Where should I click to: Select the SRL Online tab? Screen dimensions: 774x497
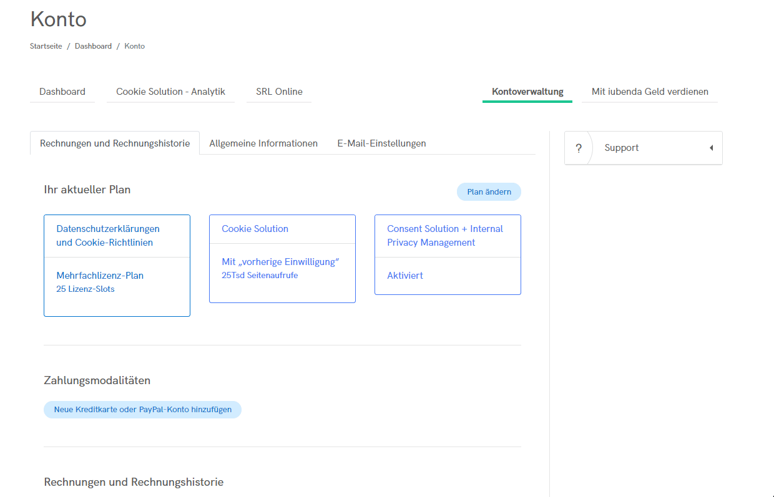(279, 92)
